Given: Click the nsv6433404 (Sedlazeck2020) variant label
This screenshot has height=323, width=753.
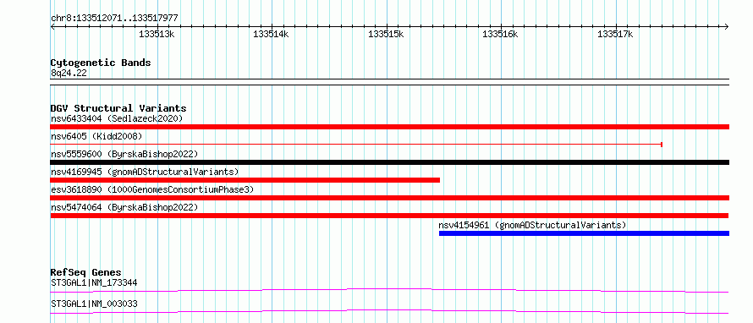Looking at the screenshot, I should tap(117, 118).
